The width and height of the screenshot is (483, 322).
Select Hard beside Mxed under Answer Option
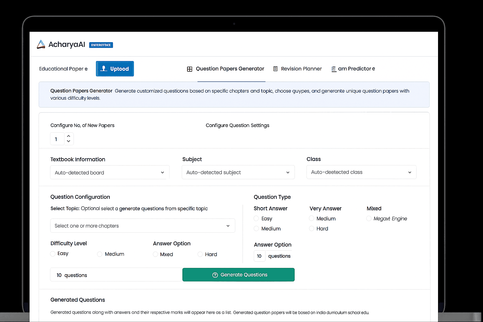[x=200, y=254]
